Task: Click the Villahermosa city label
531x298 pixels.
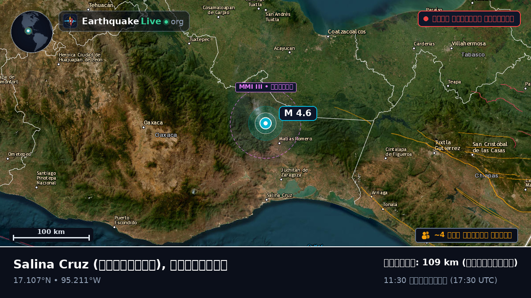Action: (x=469, y=44)
